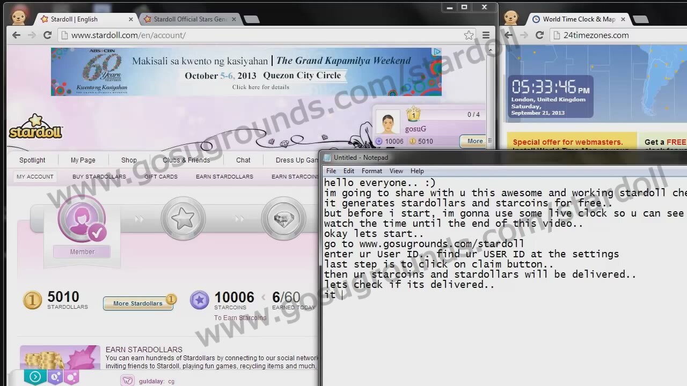This screenshot has width=687, height=386.
Task: Open the Earn Stardollars coins thumbnail
Action: (60, 358)
